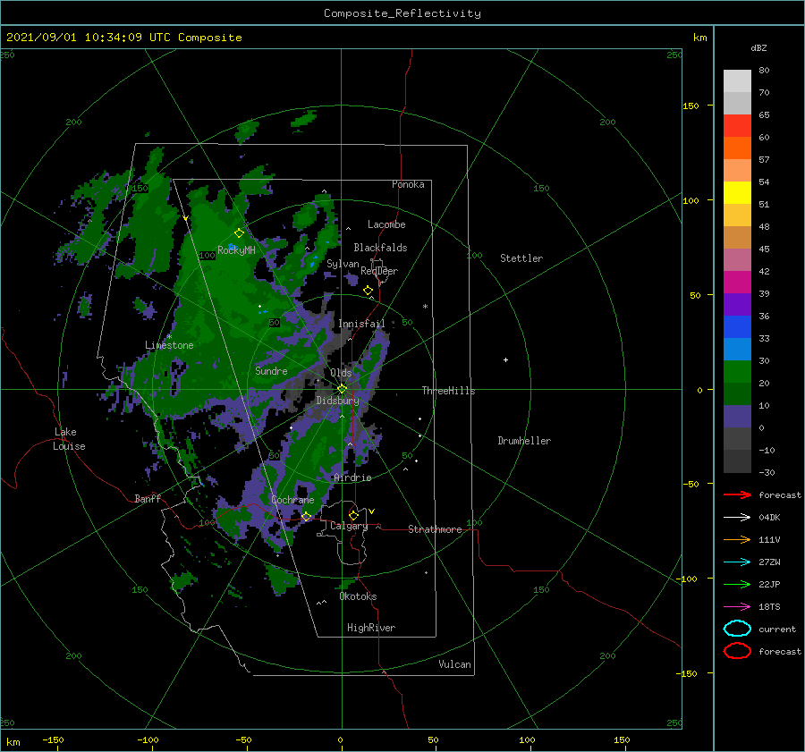Select the light blue 30-33 dBZ swatch
This screenshot has width=805, height=752.
[x=737, y=349]
